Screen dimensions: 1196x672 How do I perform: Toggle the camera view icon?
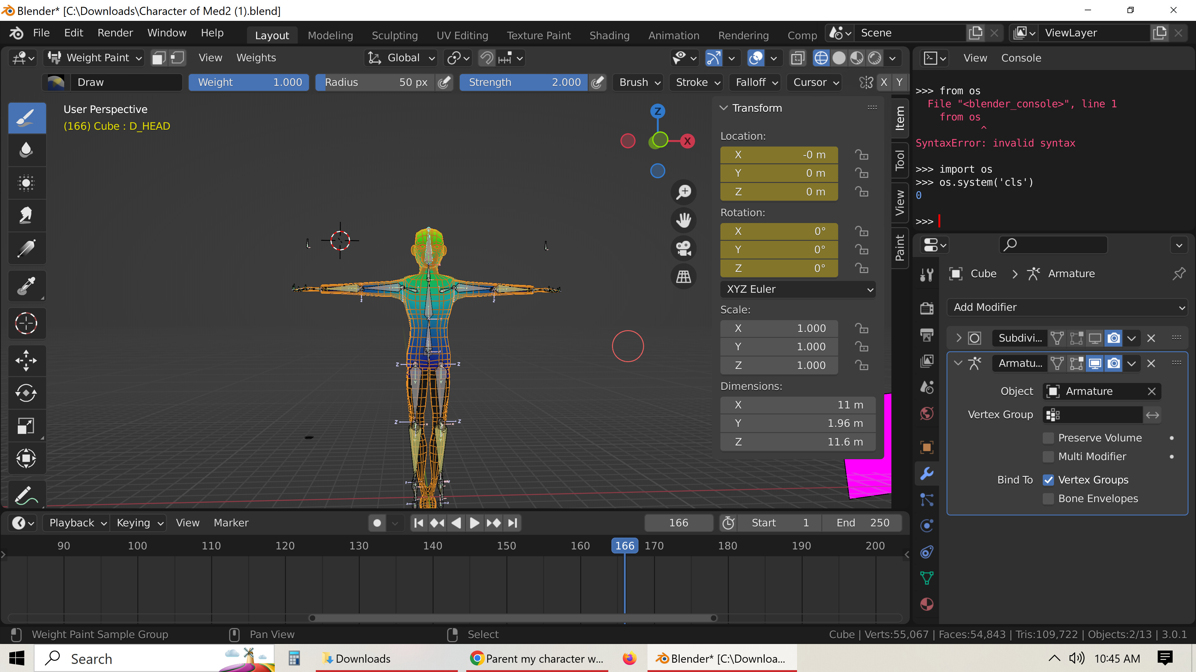coord(683,248)
